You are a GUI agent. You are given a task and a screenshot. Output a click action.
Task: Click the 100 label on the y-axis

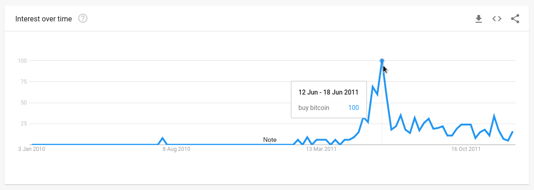[x=22, y=61]
